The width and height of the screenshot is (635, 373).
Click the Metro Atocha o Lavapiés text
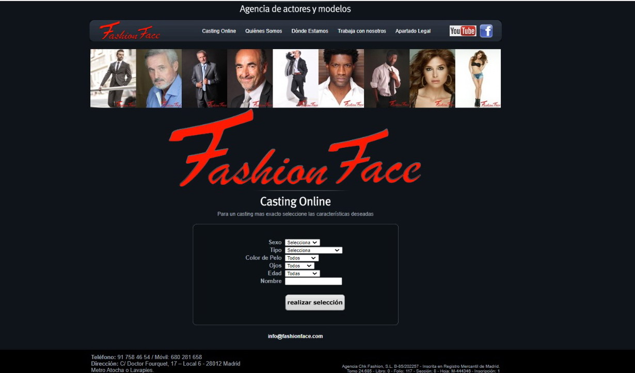pyautogui.click(x=122, y=370)
